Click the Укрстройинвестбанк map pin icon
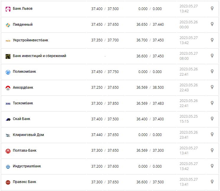Image resolution: width=220 pixels, height=191 pixels. point(212,40)
